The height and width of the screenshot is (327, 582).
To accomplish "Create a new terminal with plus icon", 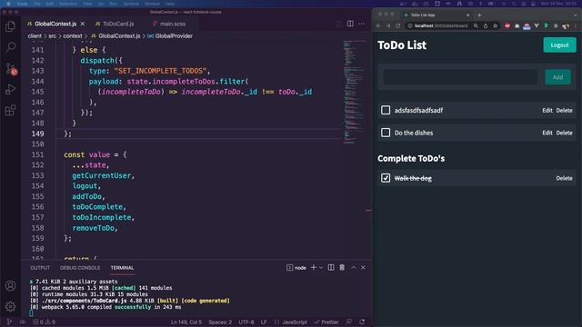I will (313, 267).
